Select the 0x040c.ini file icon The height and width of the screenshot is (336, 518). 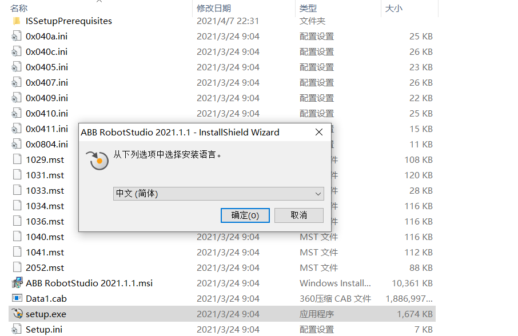coord(17,52)
